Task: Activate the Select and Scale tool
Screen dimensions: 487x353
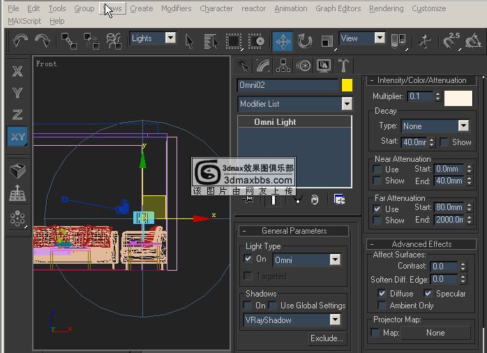Action: tap(327, 41)
